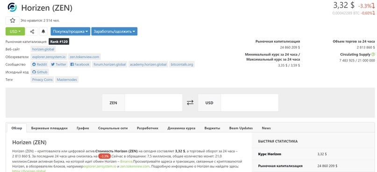Open the bitcointalk.org link
Image resolution: width=377 pixels, height=172 pixels.
[182, 64]
